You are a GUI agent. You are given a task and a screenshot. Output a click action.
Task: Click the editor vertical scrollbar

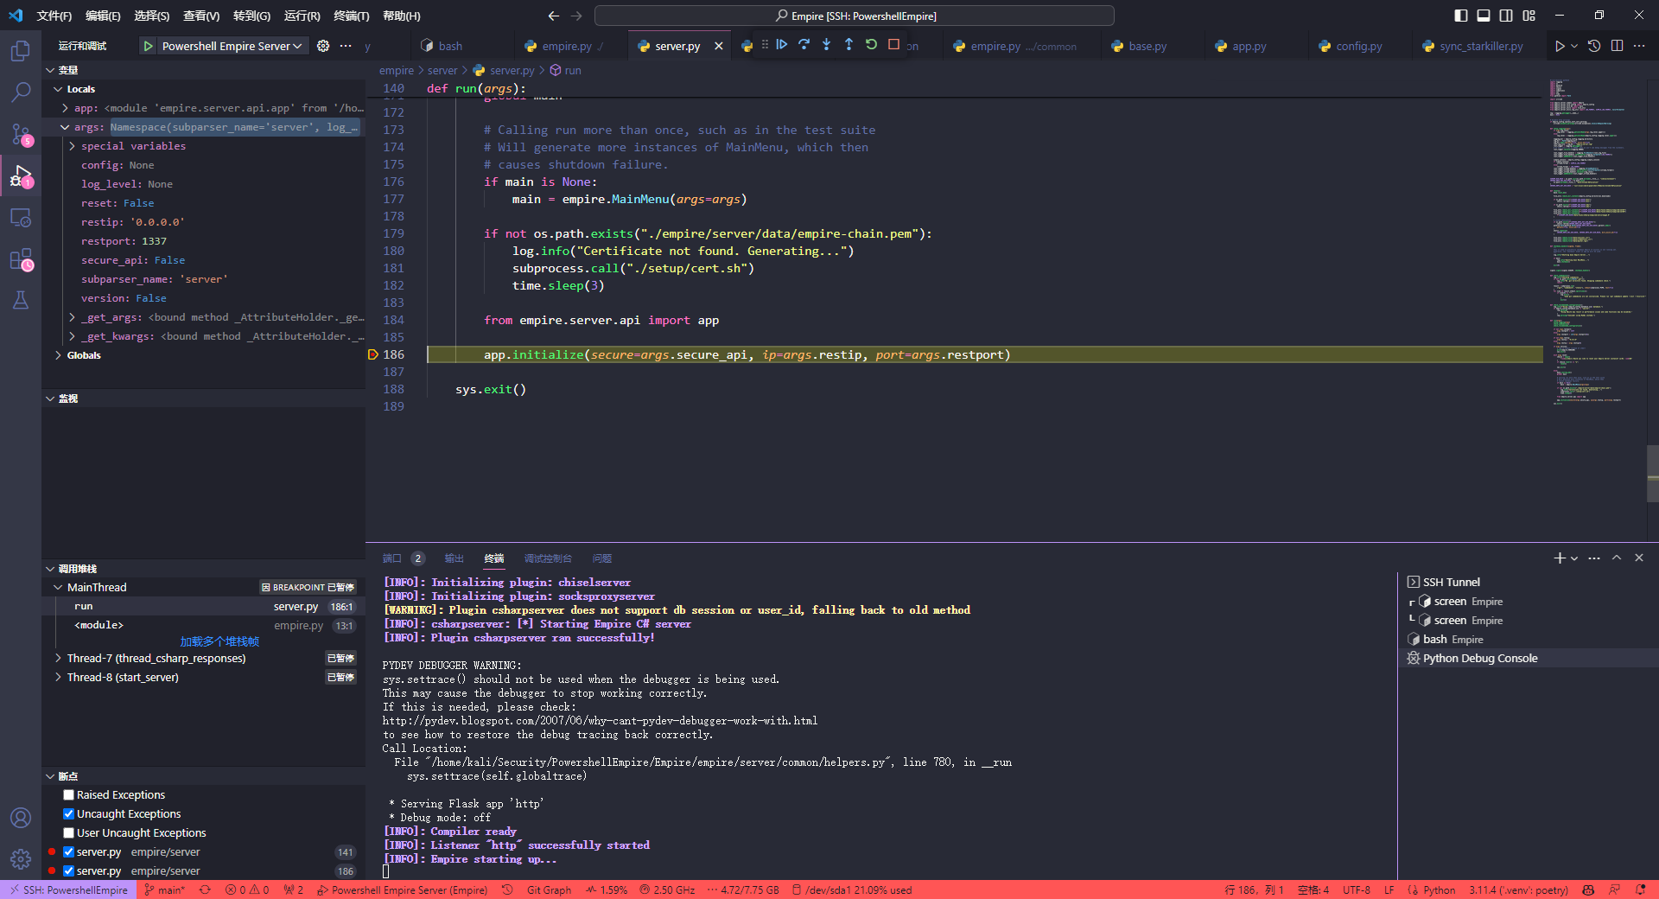pos(1652,473)
